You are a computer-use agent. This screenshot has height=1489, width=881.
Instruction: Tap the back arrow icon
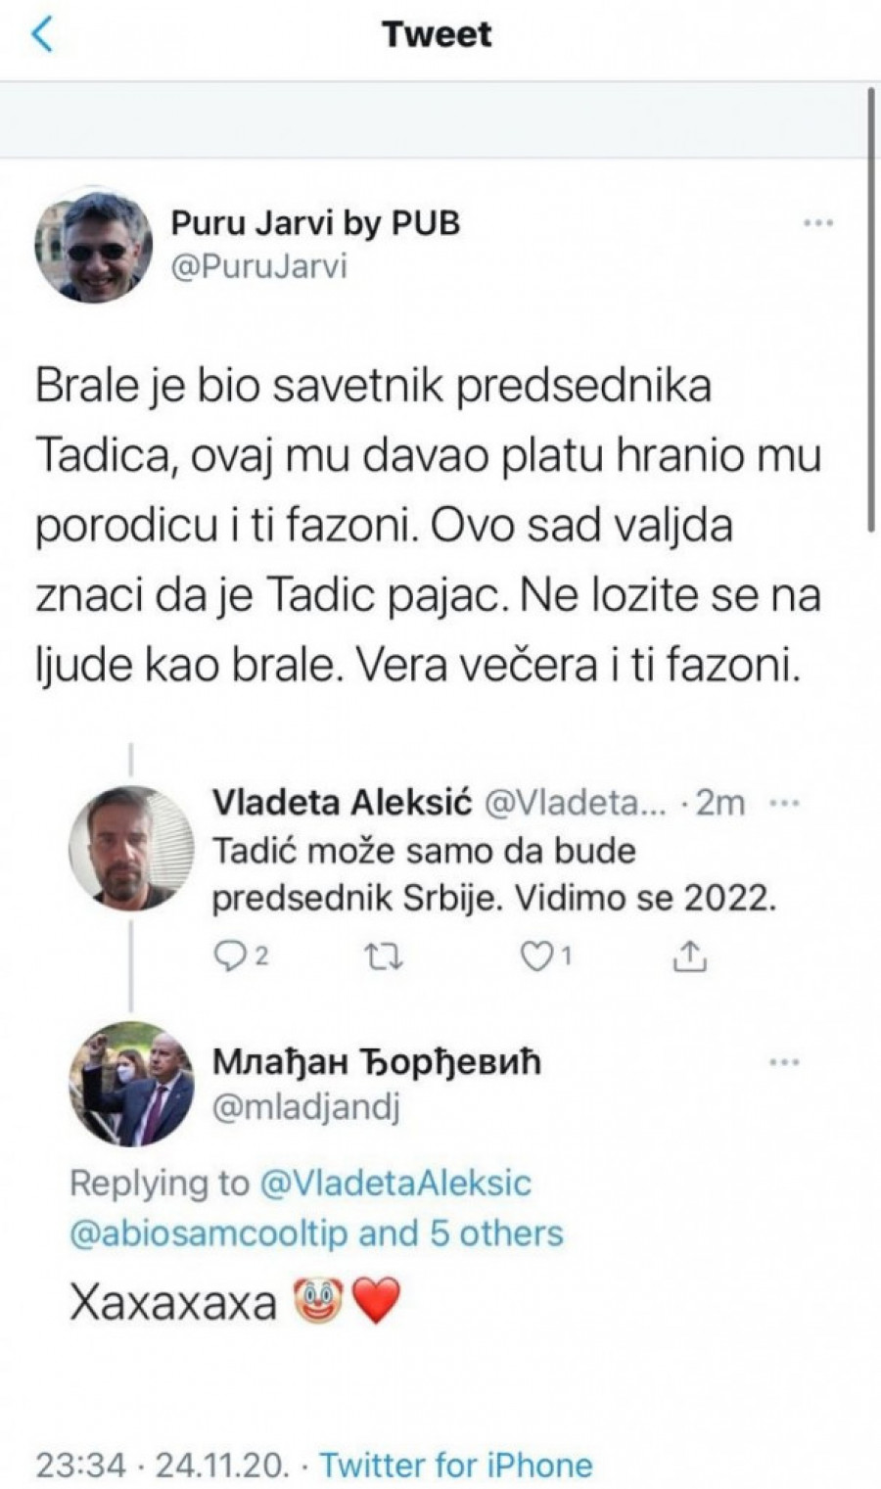[x=41, y=35]
